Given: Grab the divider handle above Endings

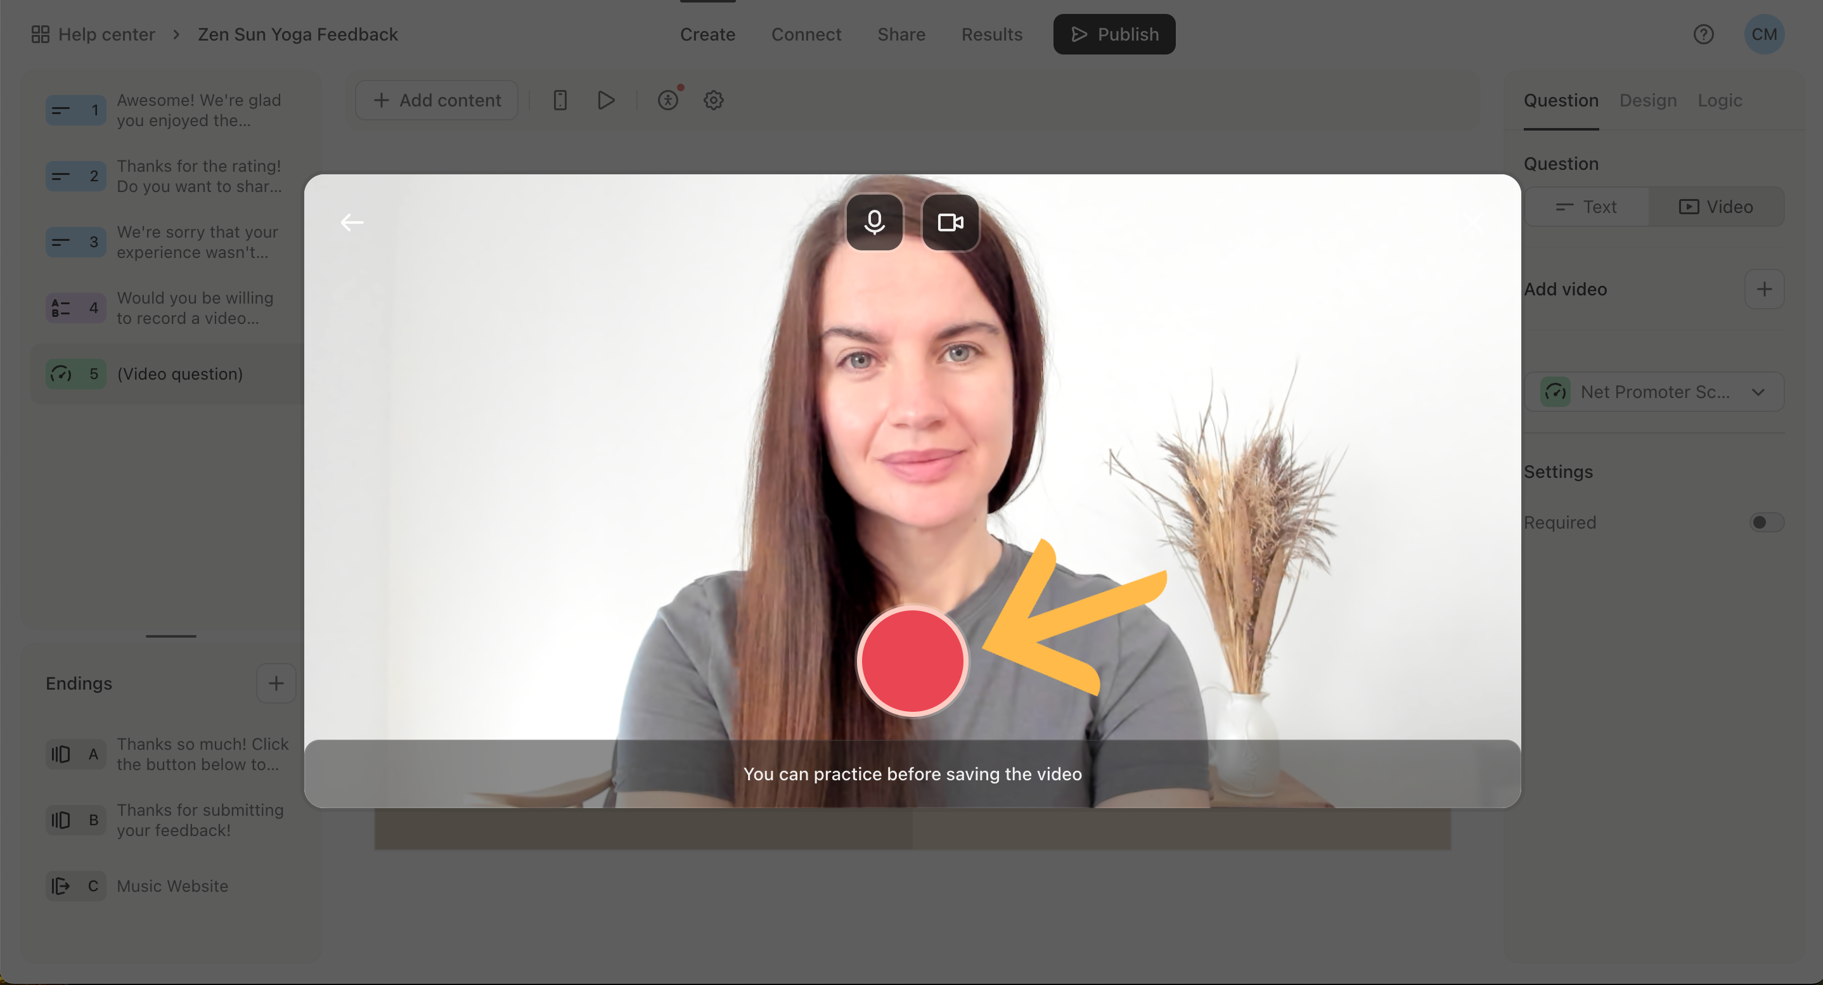Looking at the screenshot, I should (x=171, y=636).
